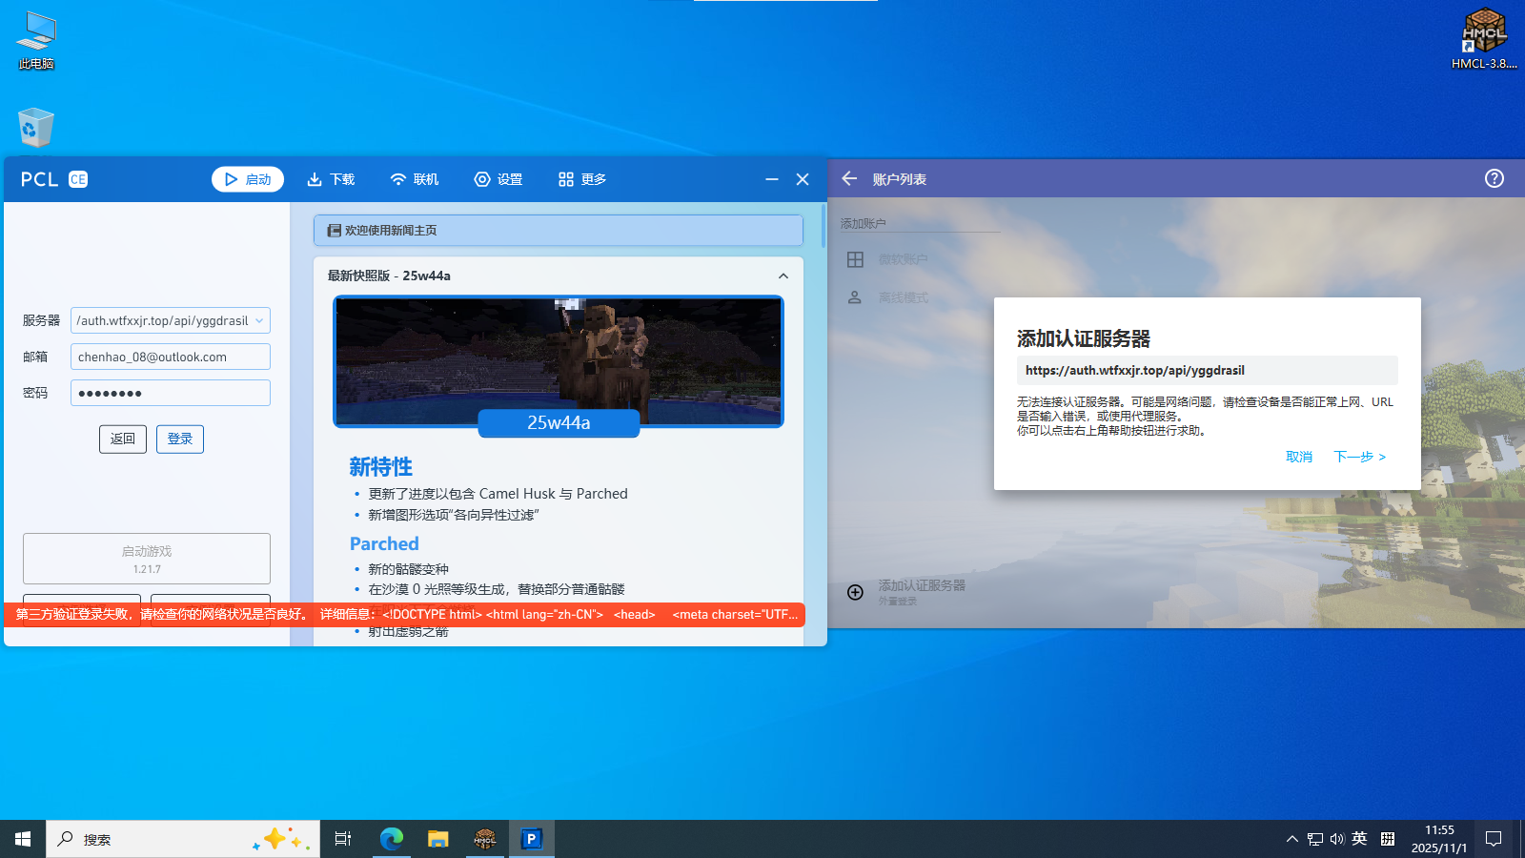Click the plus icon to add authentication server
Viewport: 1525px width, 858px height.
855,592
